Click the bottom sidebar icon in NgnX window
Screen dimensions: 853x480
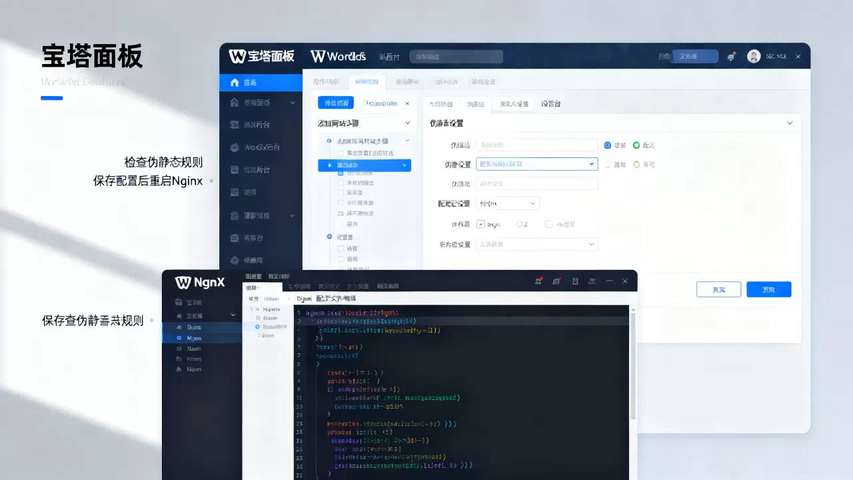(x=179, y=369)
